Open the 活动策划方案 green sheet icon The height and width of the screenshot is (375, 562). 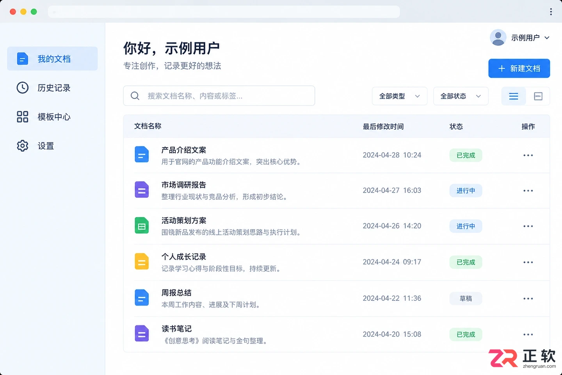[142, 225]
